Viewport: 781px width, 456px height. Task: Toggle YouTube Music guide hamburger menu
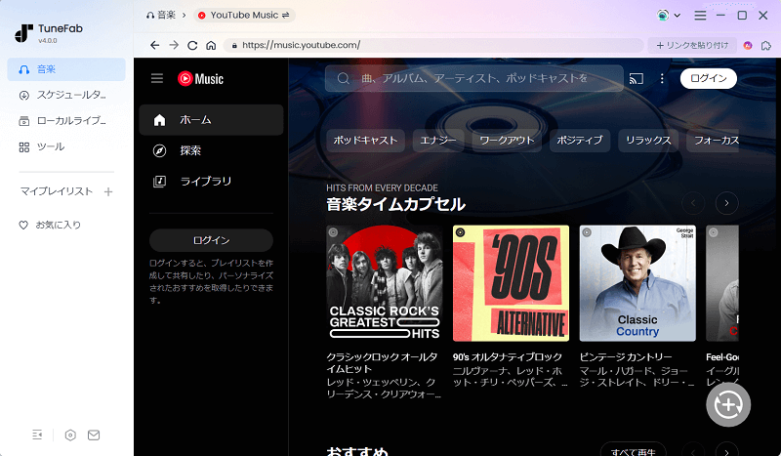click(x=157, y=78)
